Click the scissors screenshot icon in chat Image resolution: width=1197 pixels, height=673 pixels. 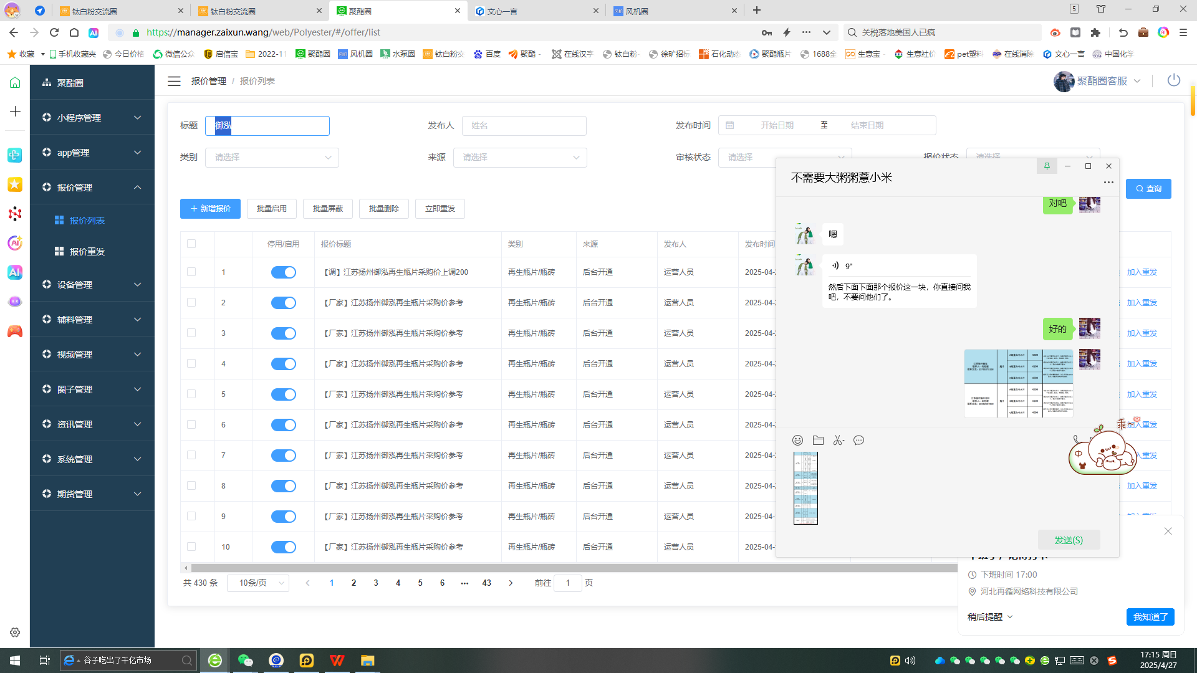pos(839,441)
